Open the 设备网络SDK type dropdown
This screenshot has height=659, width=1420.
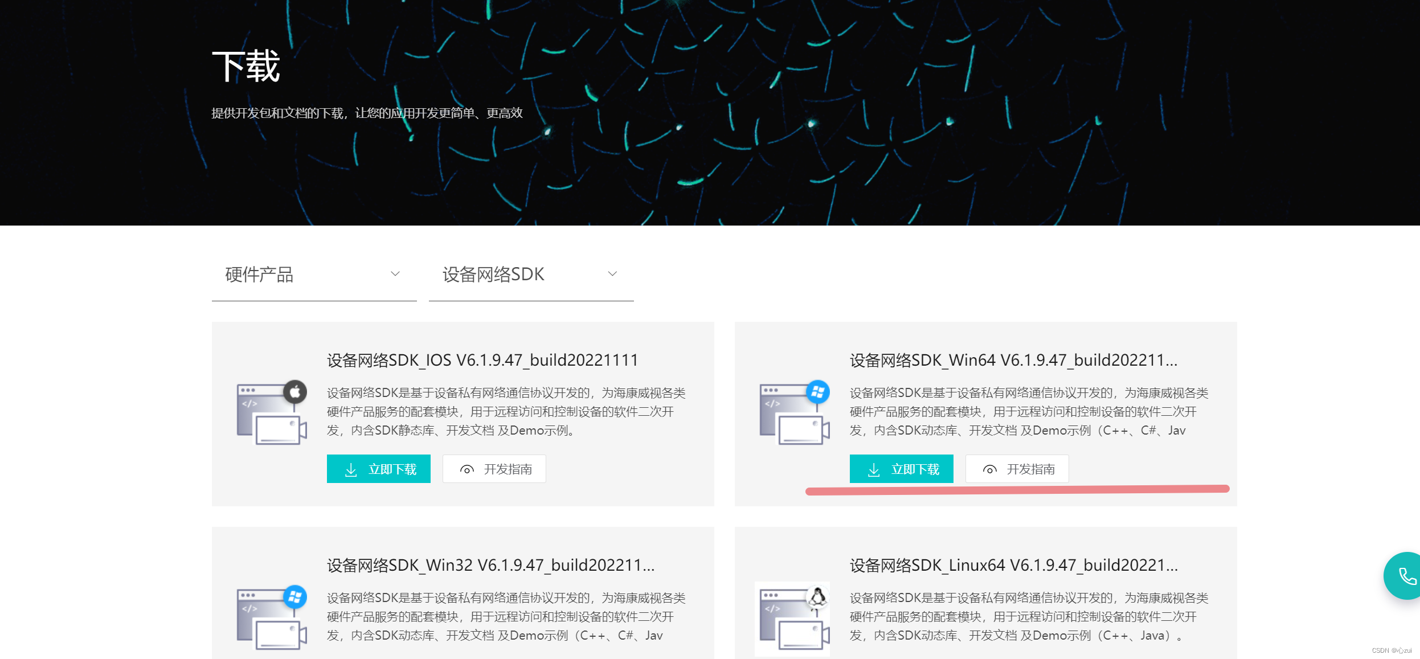coord(531,275)
